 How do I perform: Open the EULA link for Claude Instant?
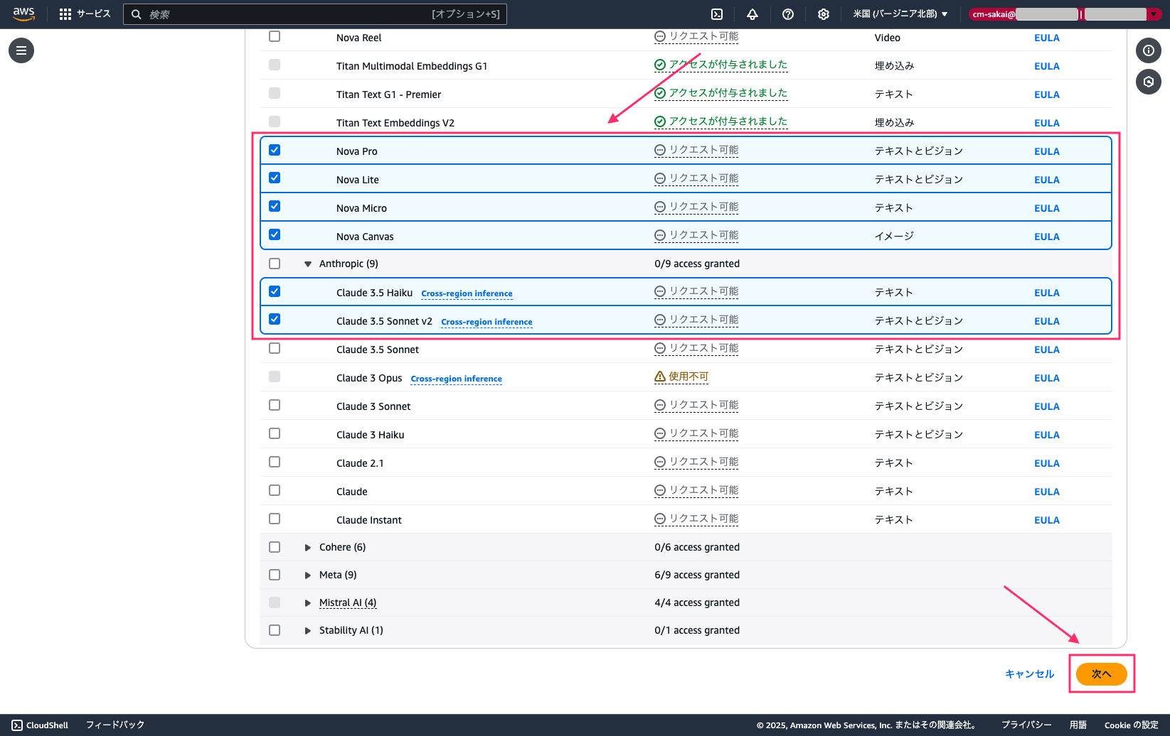click(x=1047, y=520)
